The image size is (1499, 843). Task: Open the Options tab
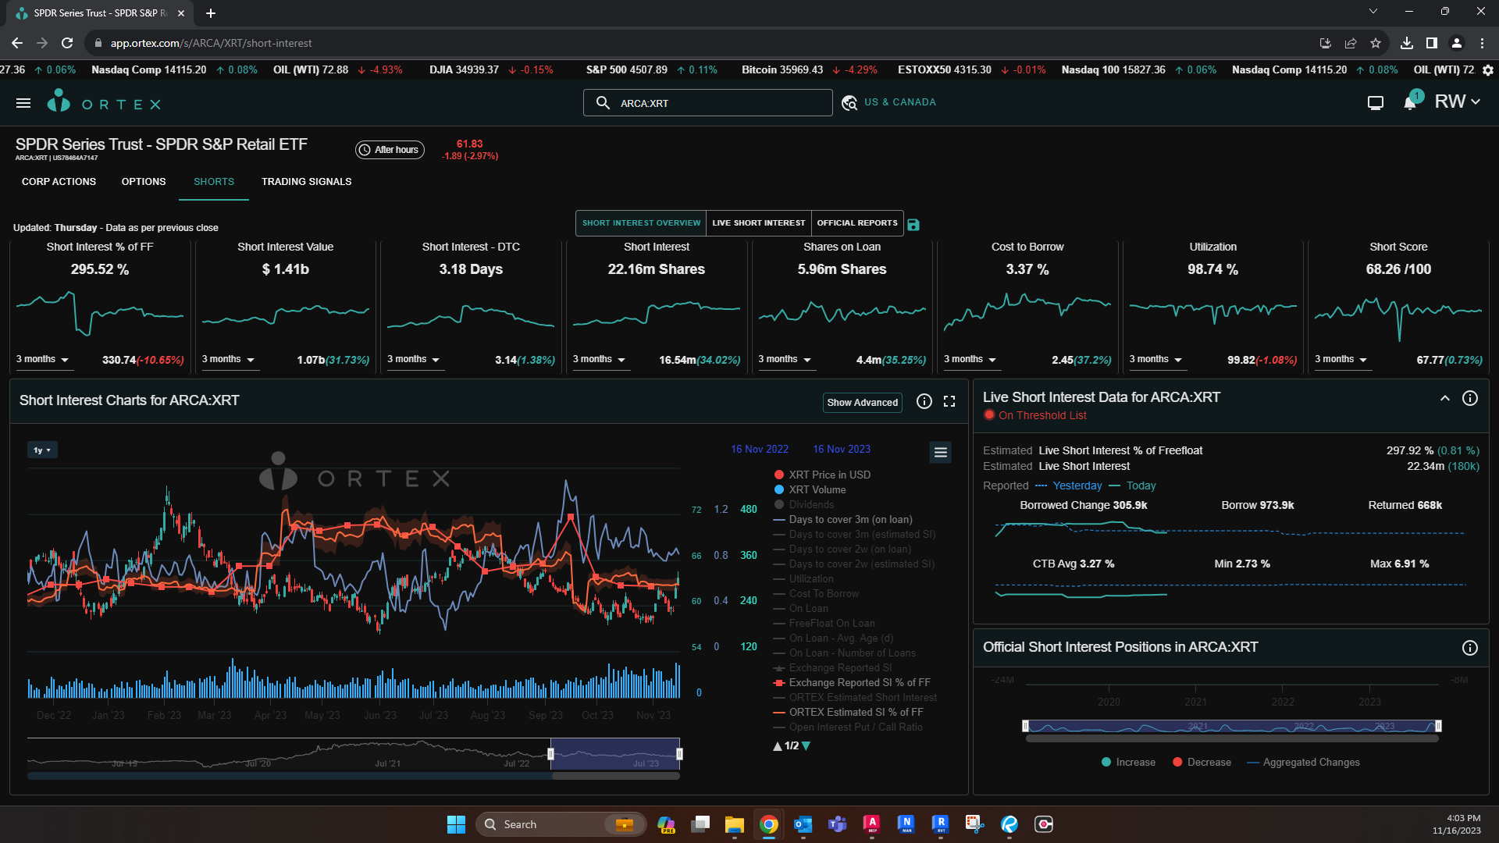coord(143,181)
